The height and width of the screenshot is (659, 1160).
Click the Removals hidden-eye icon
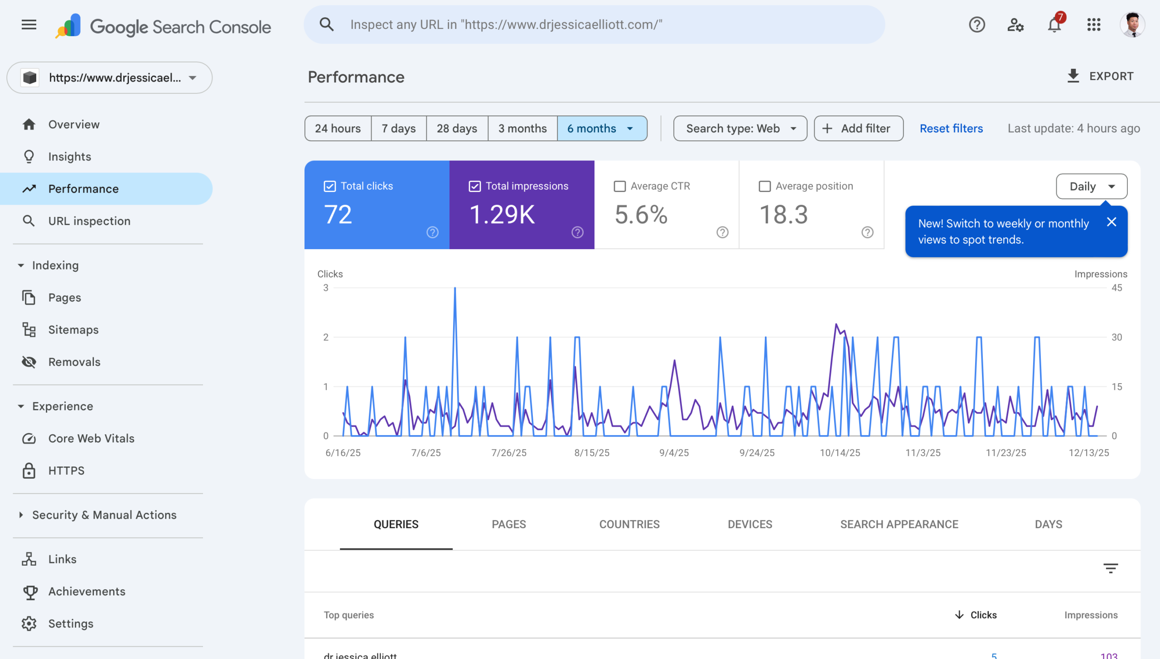click(x=29, y=362)
